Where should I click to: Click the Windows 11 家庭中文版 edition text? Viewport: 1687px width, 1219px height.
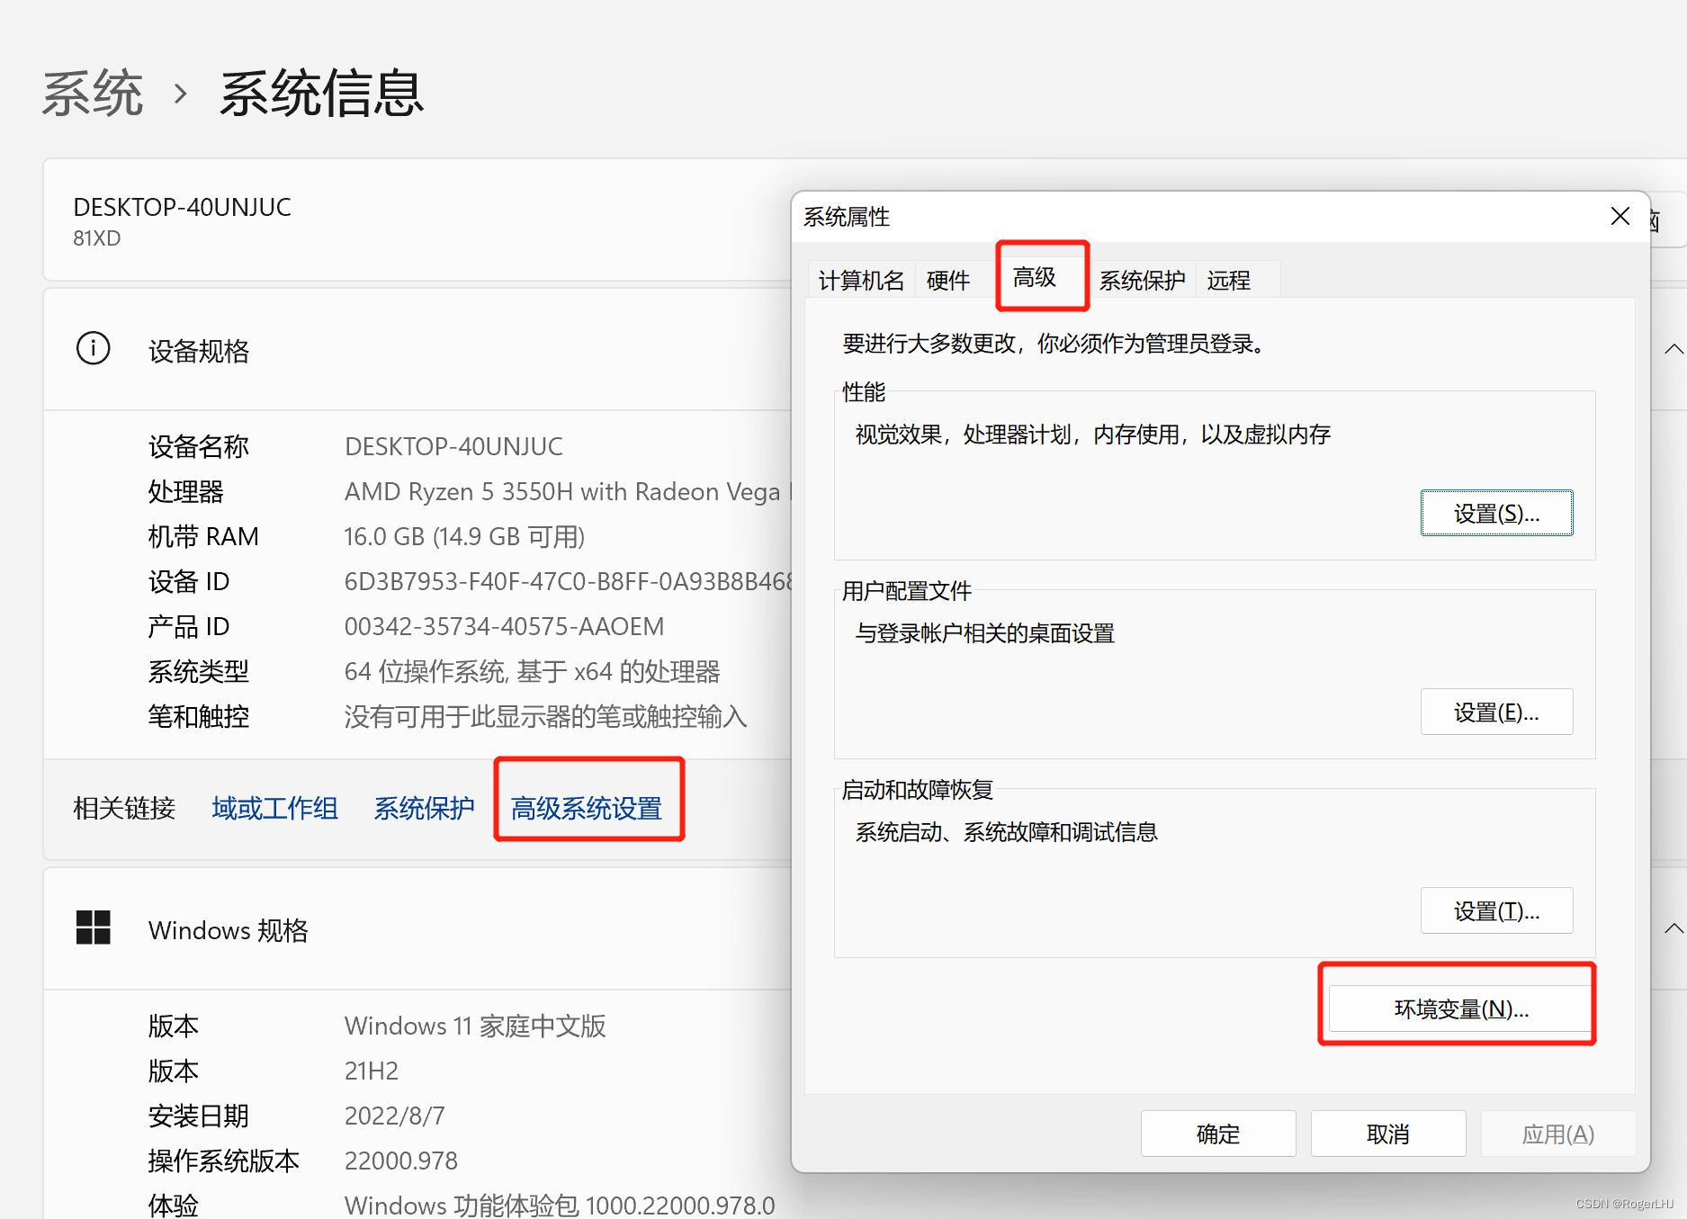coord(475,1026)
